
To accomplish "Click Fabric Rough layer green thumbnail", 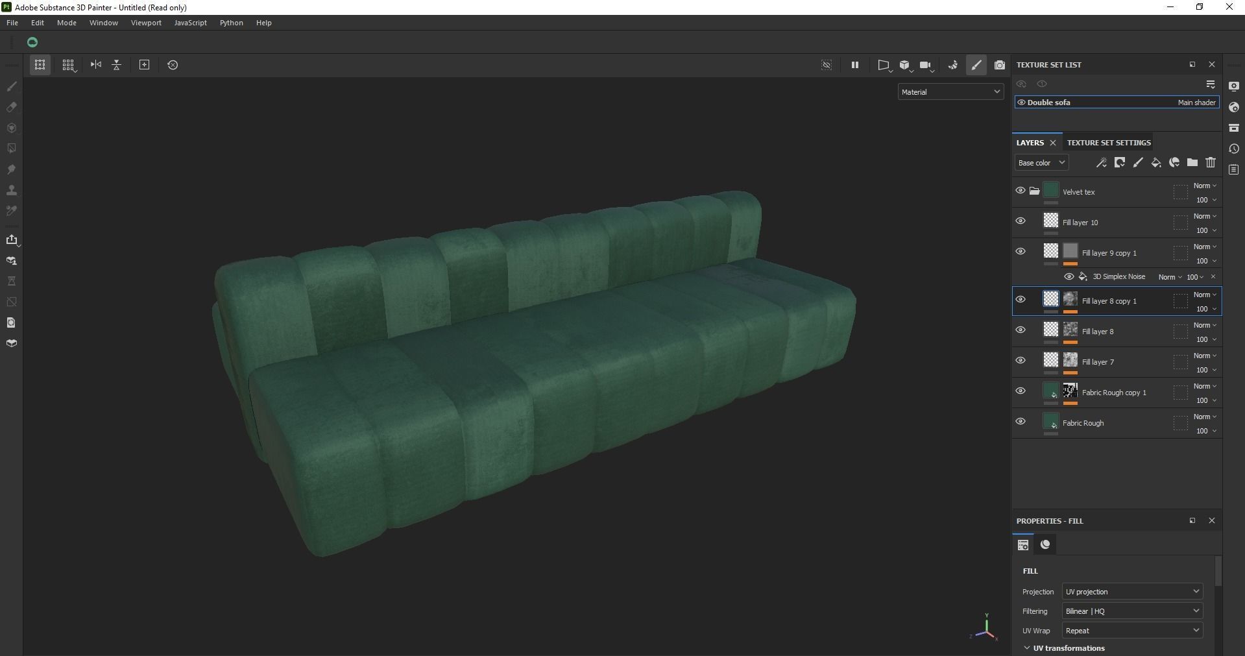I will (x=1051, y=422).
